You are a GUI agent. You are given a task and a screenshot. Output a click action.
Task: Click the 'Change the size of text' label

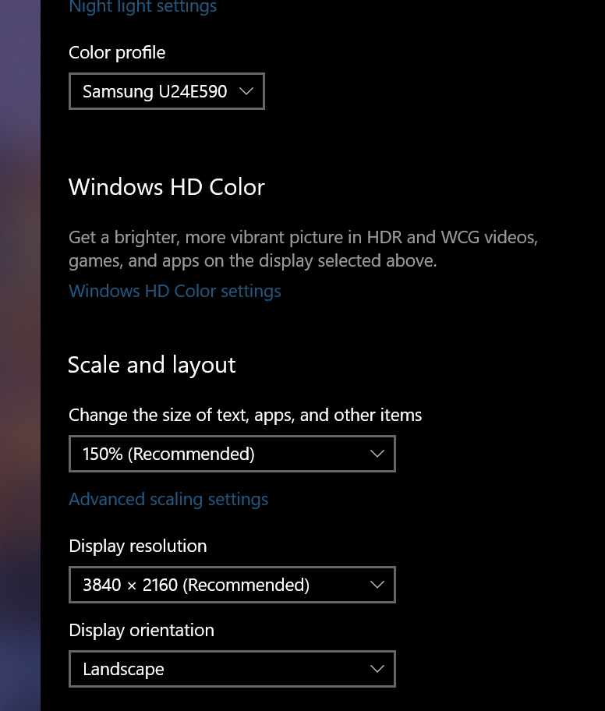tap(245, 415)
